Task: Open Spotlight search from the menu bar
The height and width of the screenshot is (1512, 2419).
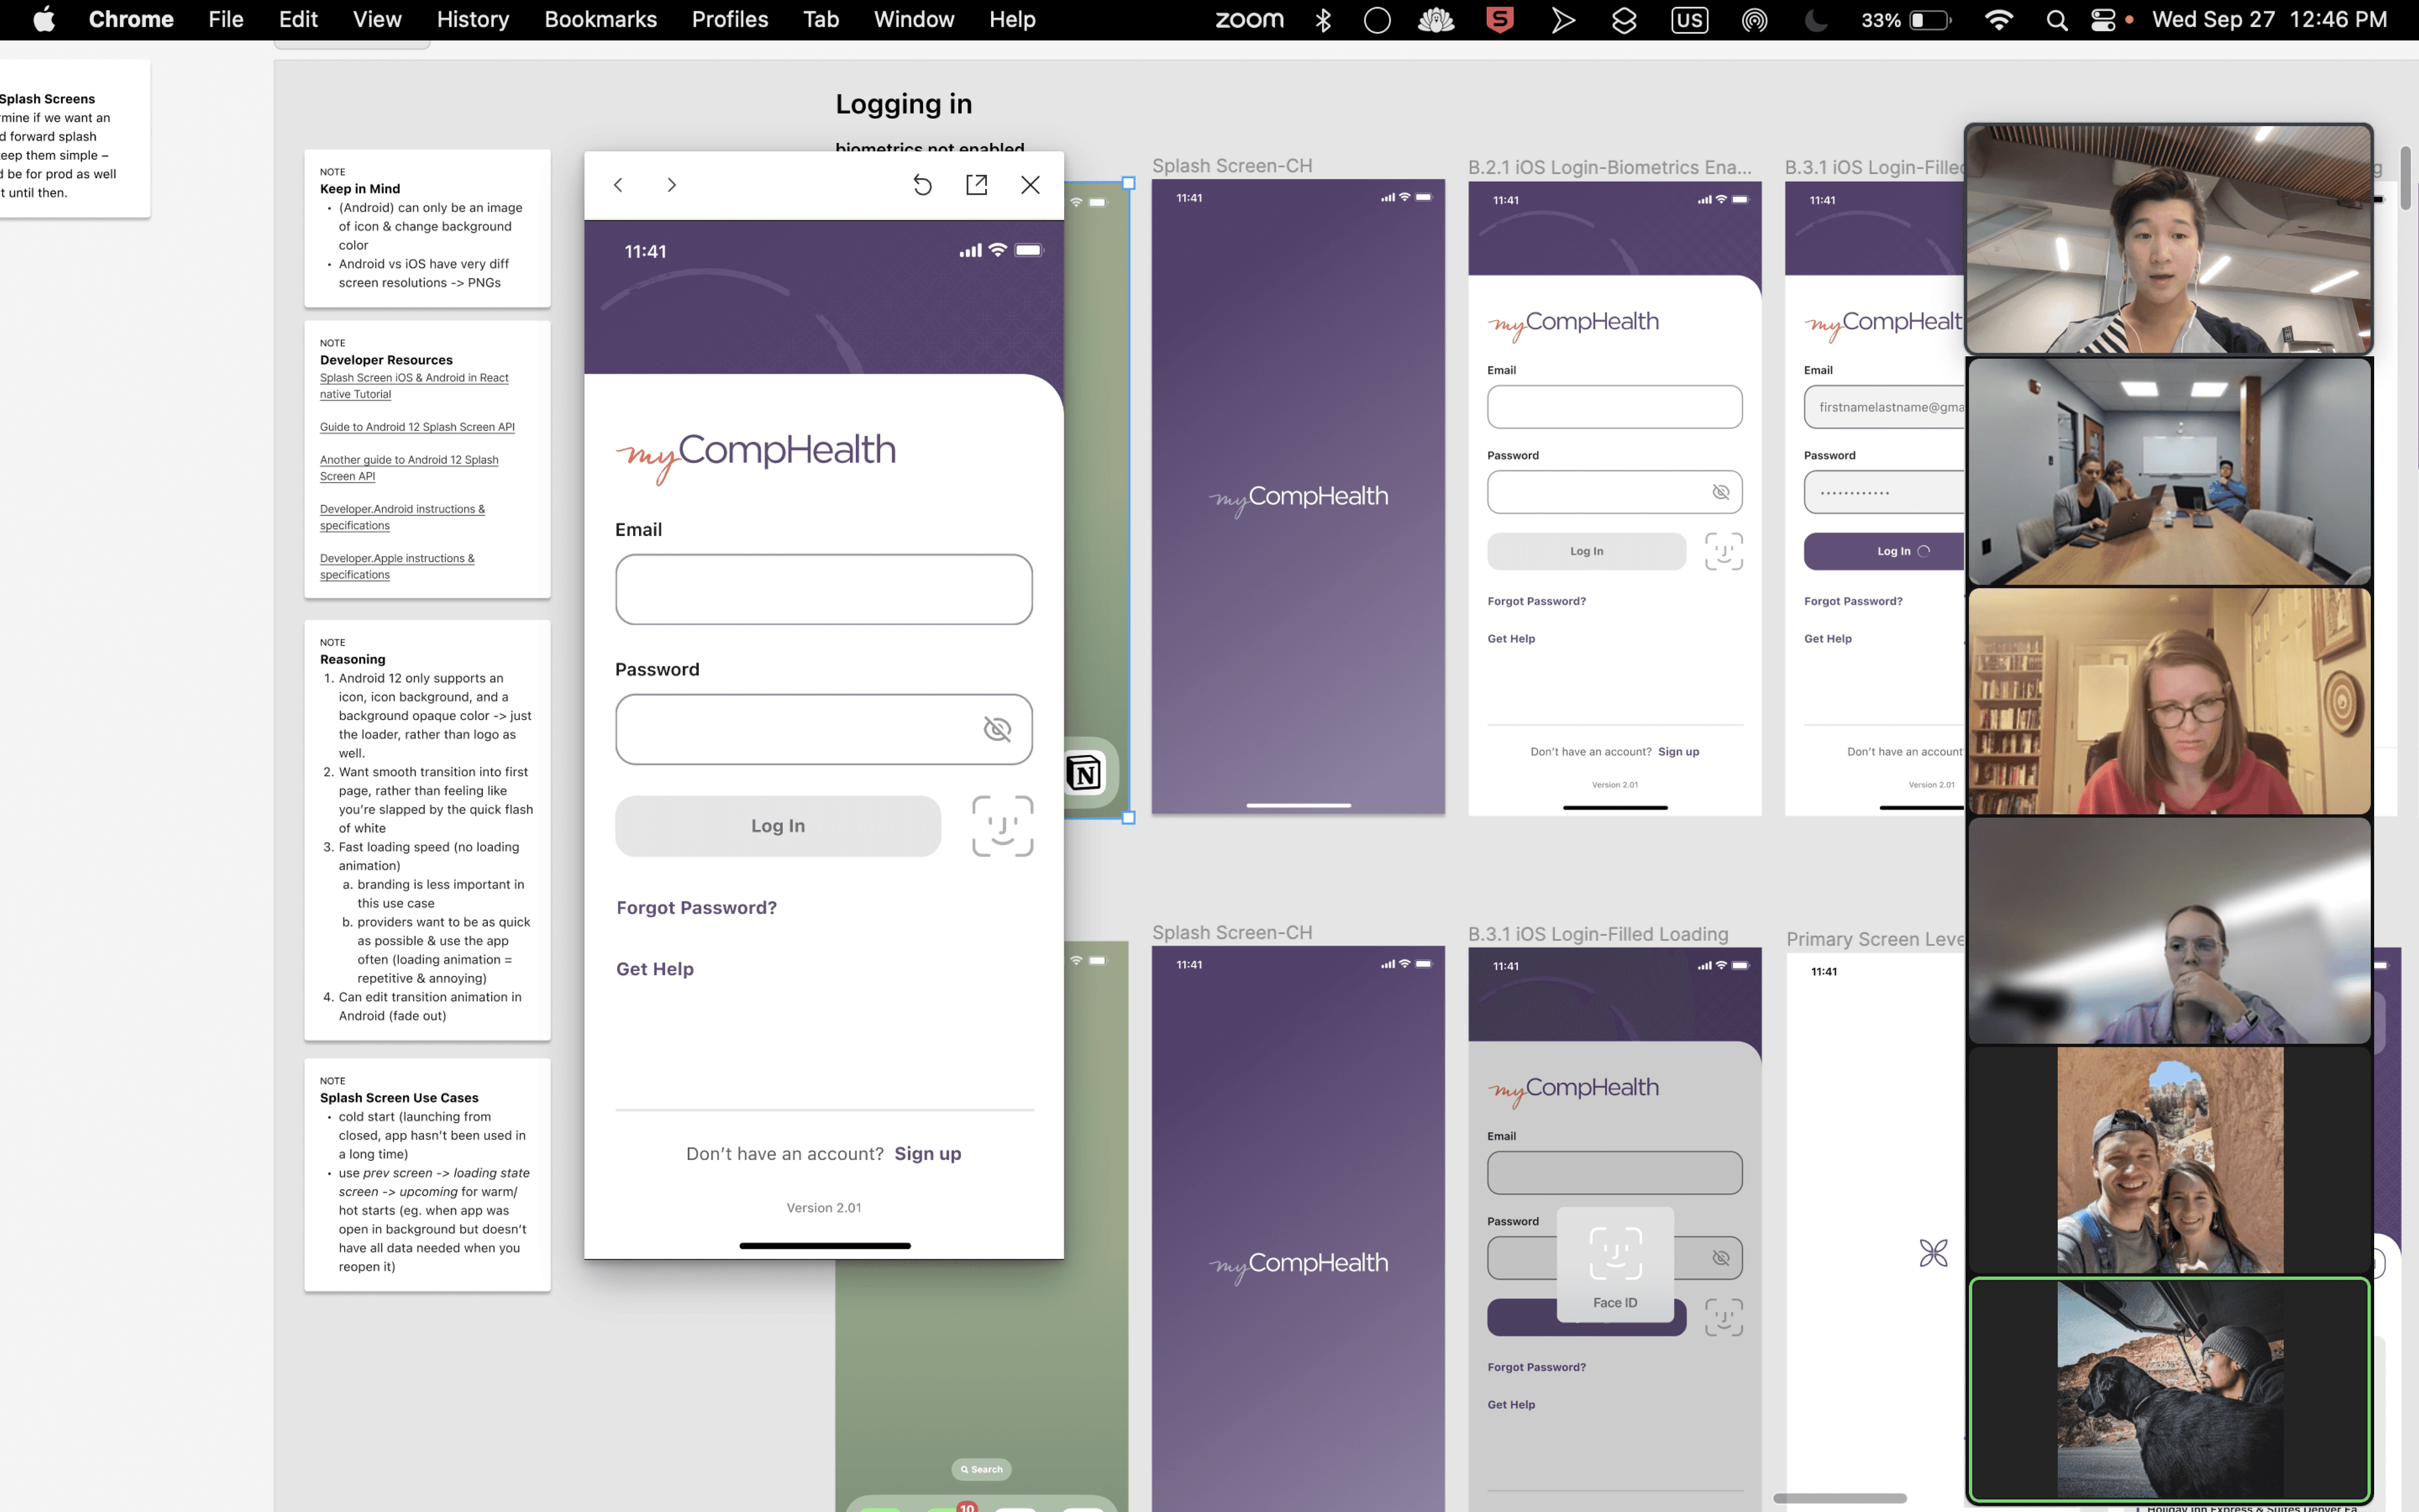Action: point(2057,20)
